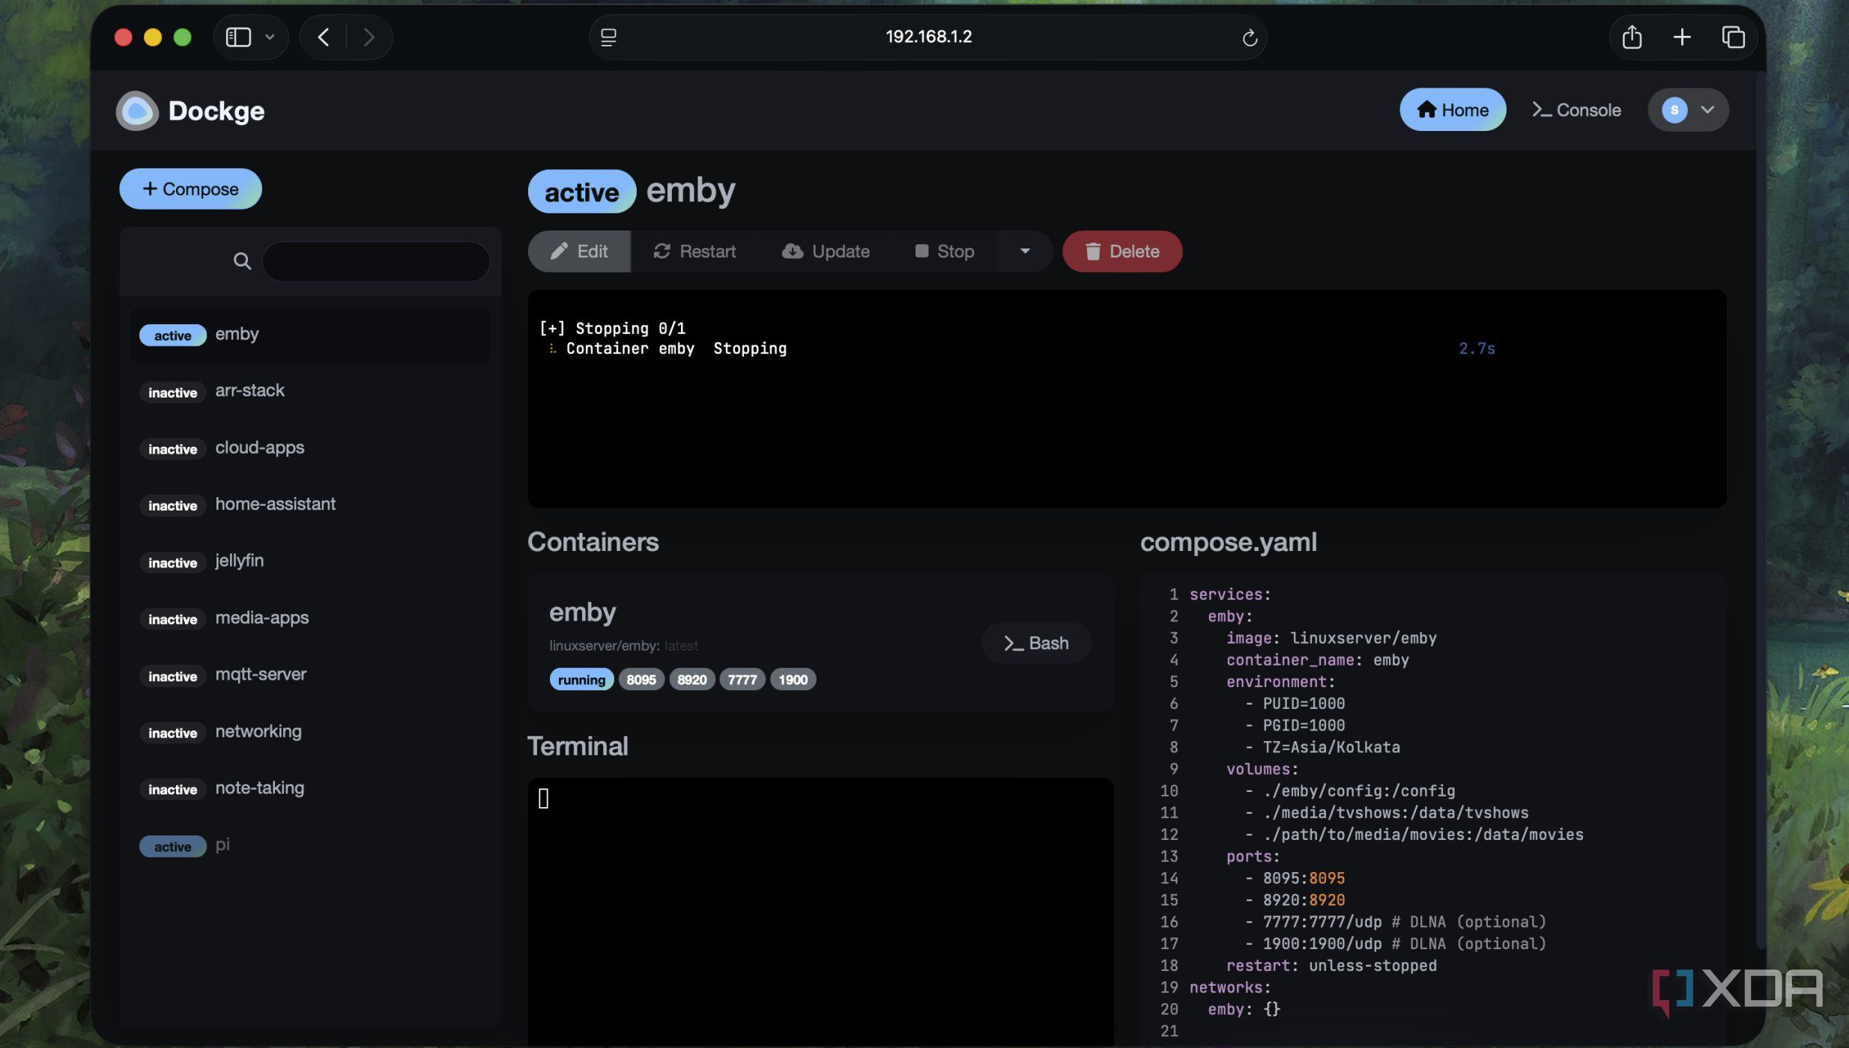Open the jellyfin stack

(310, 561)
